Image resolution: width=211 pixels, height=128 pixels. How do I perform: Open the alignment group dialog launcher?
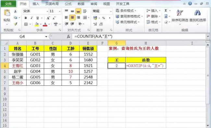89,30
